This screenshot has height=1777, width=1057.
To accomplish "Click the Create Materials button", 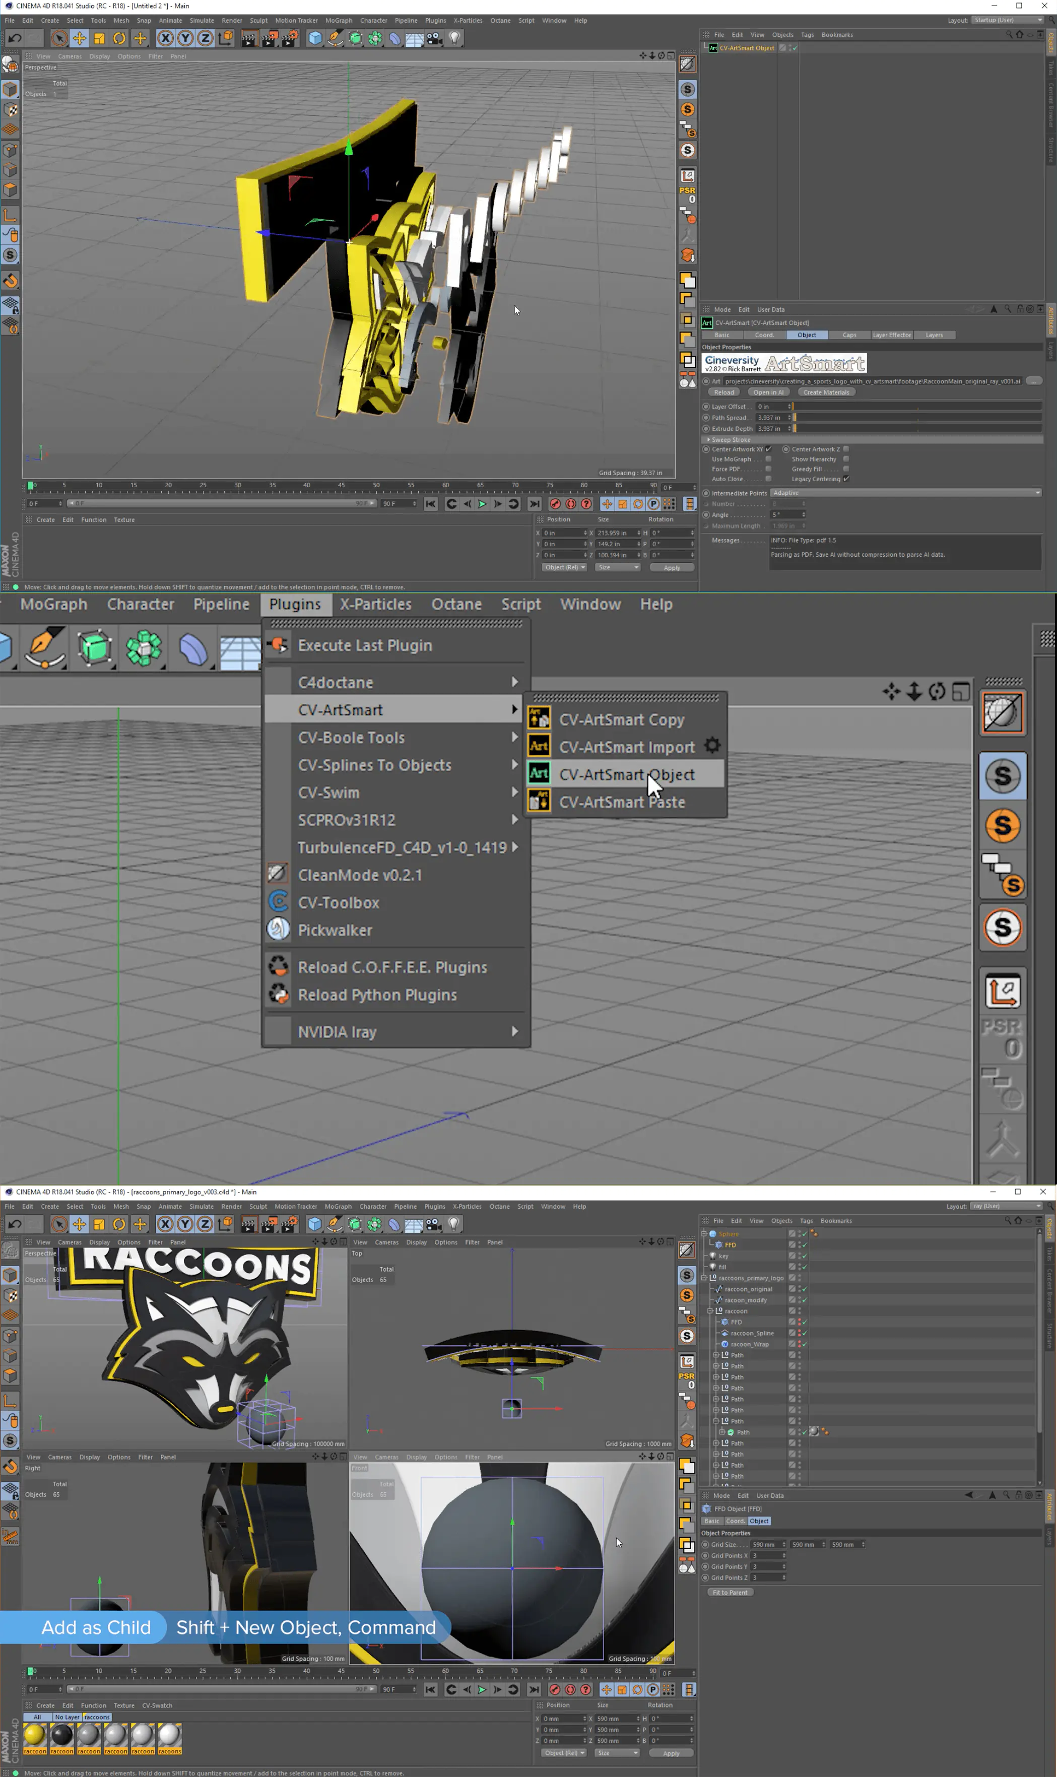I will (826, 392).
